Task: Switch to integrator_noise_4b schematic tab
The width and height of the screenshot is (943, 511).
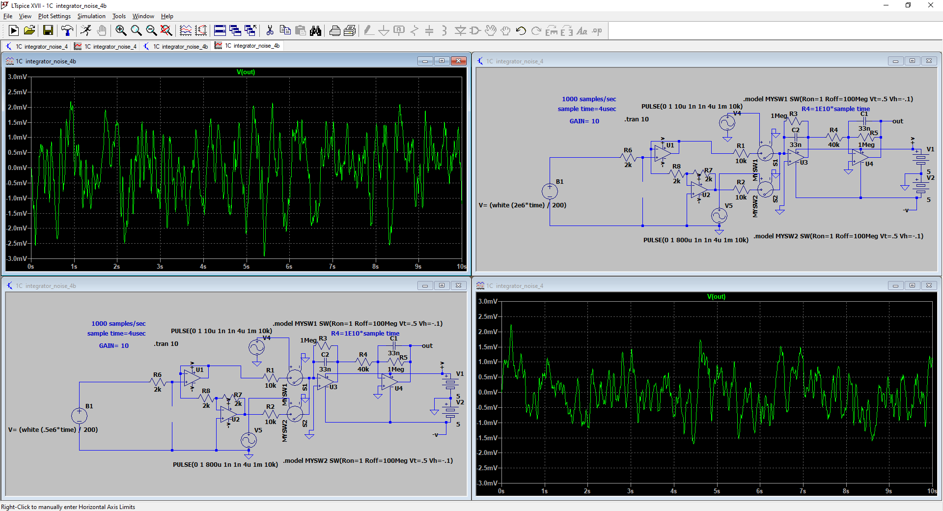Action: tap(175, 47)
